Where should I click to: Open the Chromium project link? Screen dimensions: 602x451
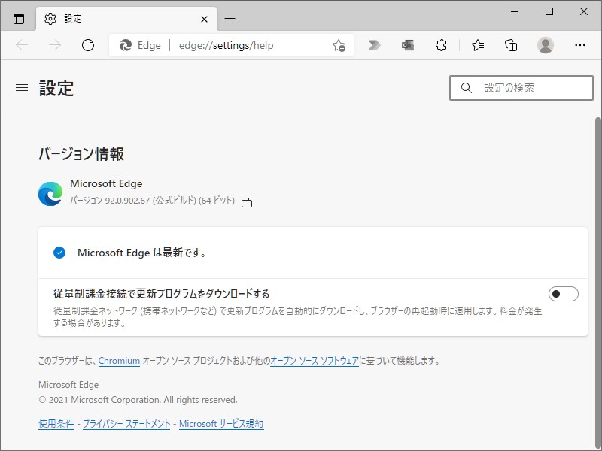[119, 361]
